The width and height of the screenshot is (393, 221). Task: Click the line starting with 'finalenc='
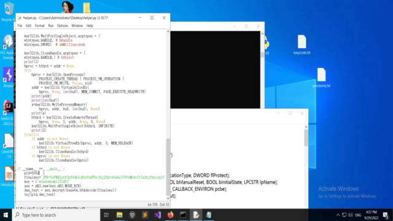tap(94, 177)
